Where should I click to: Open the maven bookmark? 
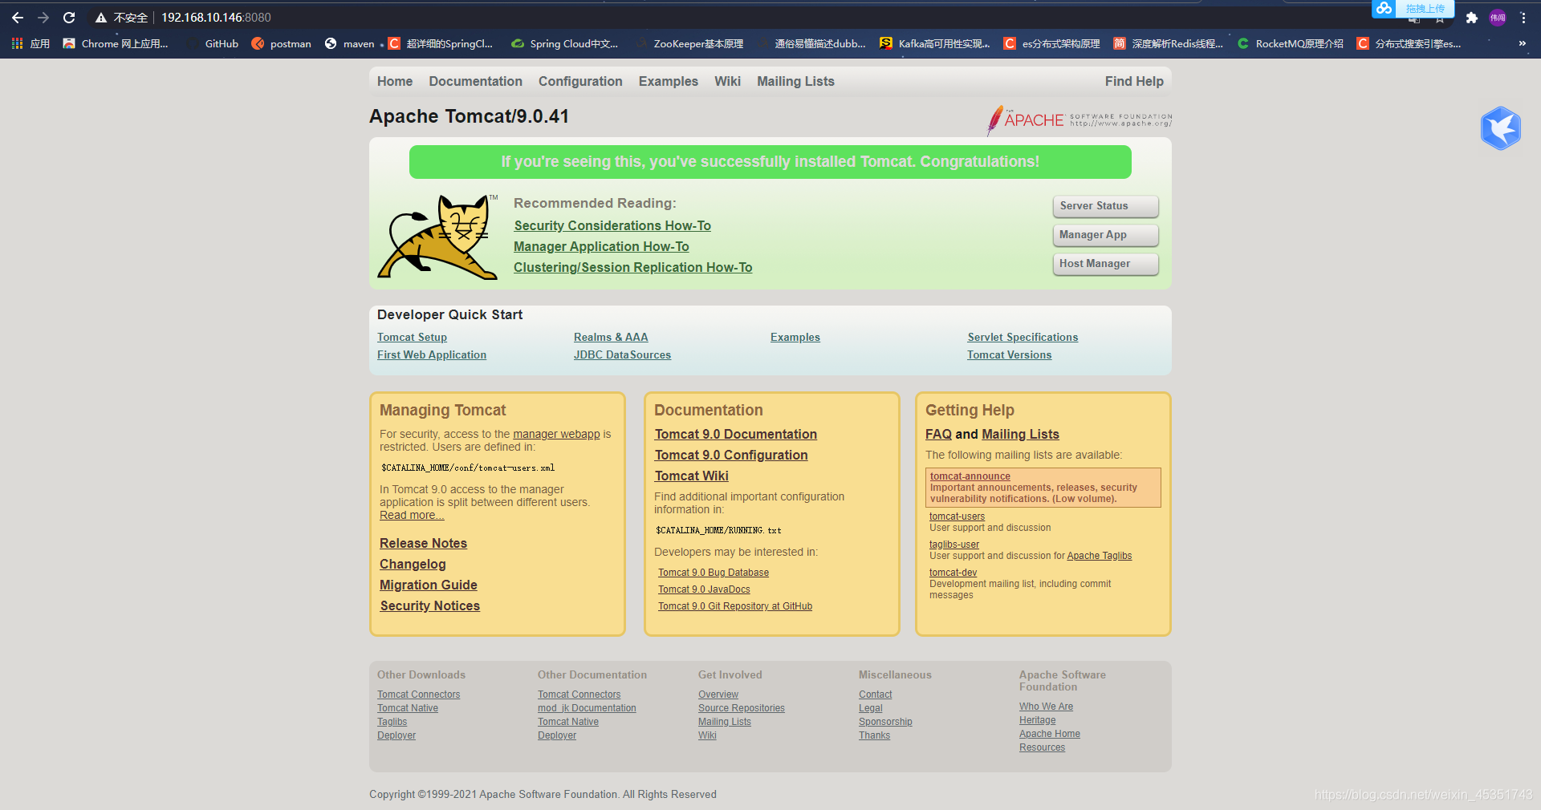(x=350, y=43)
